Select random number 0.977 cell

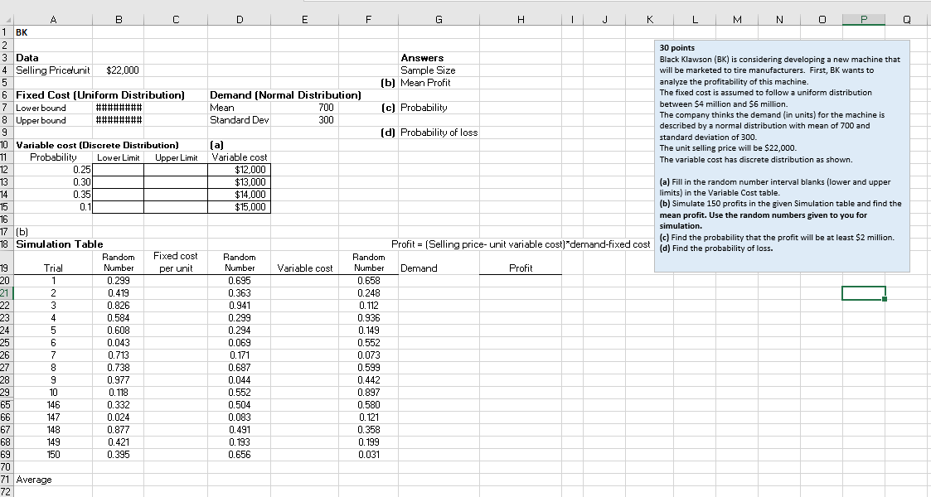[119, 380]
